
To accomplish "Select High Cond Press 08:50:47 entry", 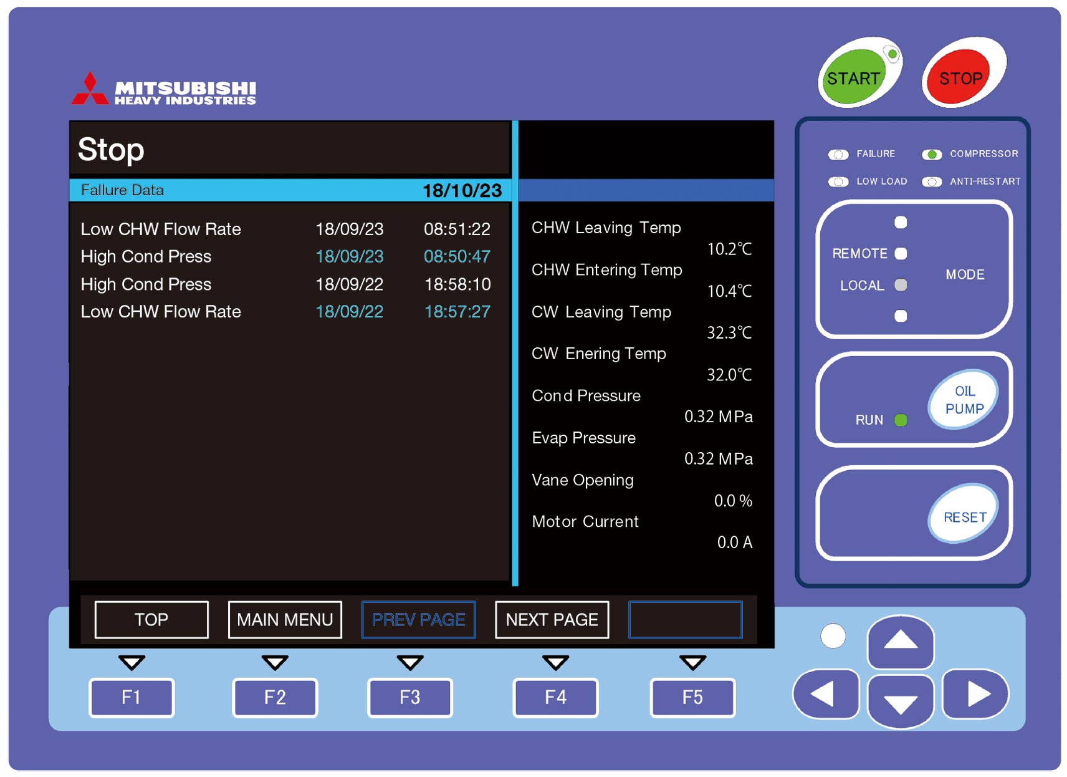I will pyautogui.click(x=285, y=256).
